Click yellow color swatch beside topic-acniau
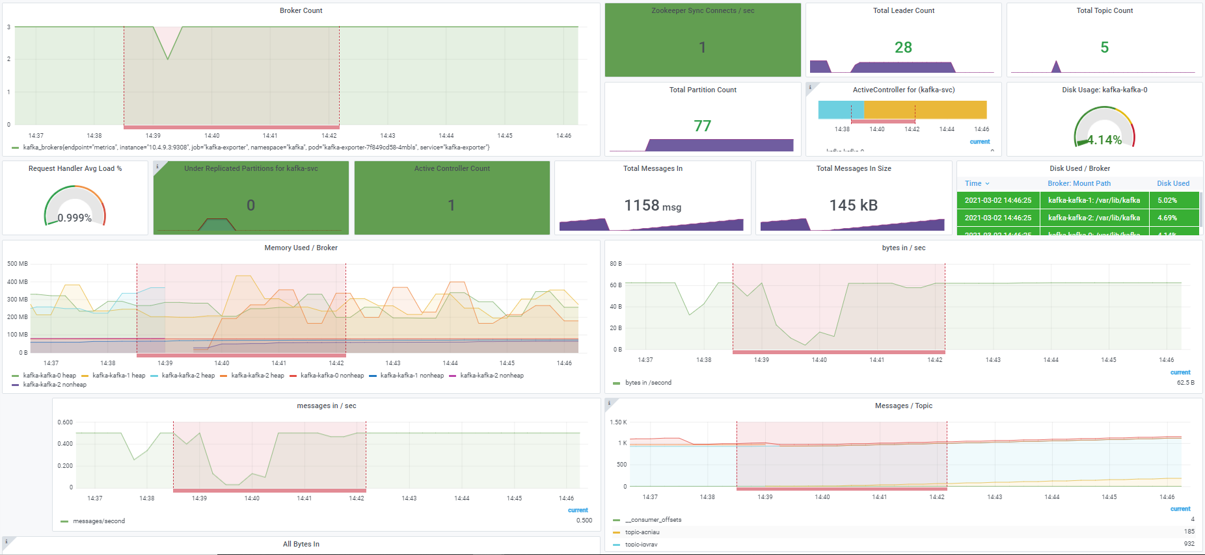 [616, 533]
